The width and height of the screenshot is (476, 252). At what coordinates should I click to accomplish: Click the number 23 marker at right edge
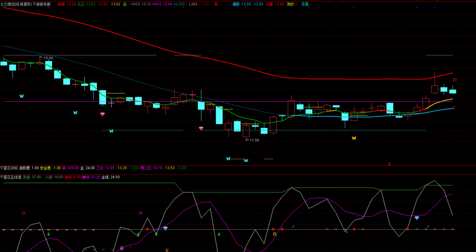click(x=454, y=80)
